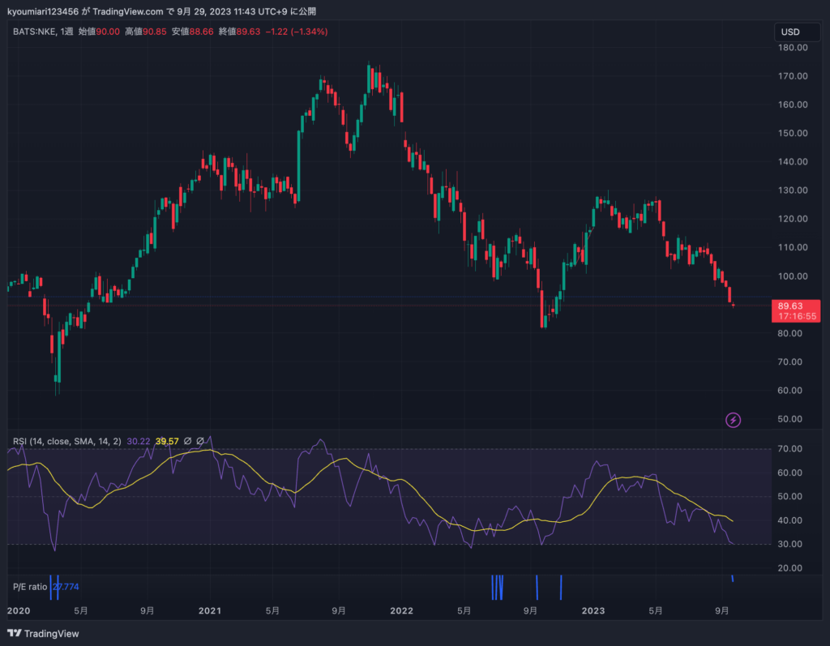Click the 50.00 price axis label
Screen dimensions: 830x646
[x=789, y=419]
